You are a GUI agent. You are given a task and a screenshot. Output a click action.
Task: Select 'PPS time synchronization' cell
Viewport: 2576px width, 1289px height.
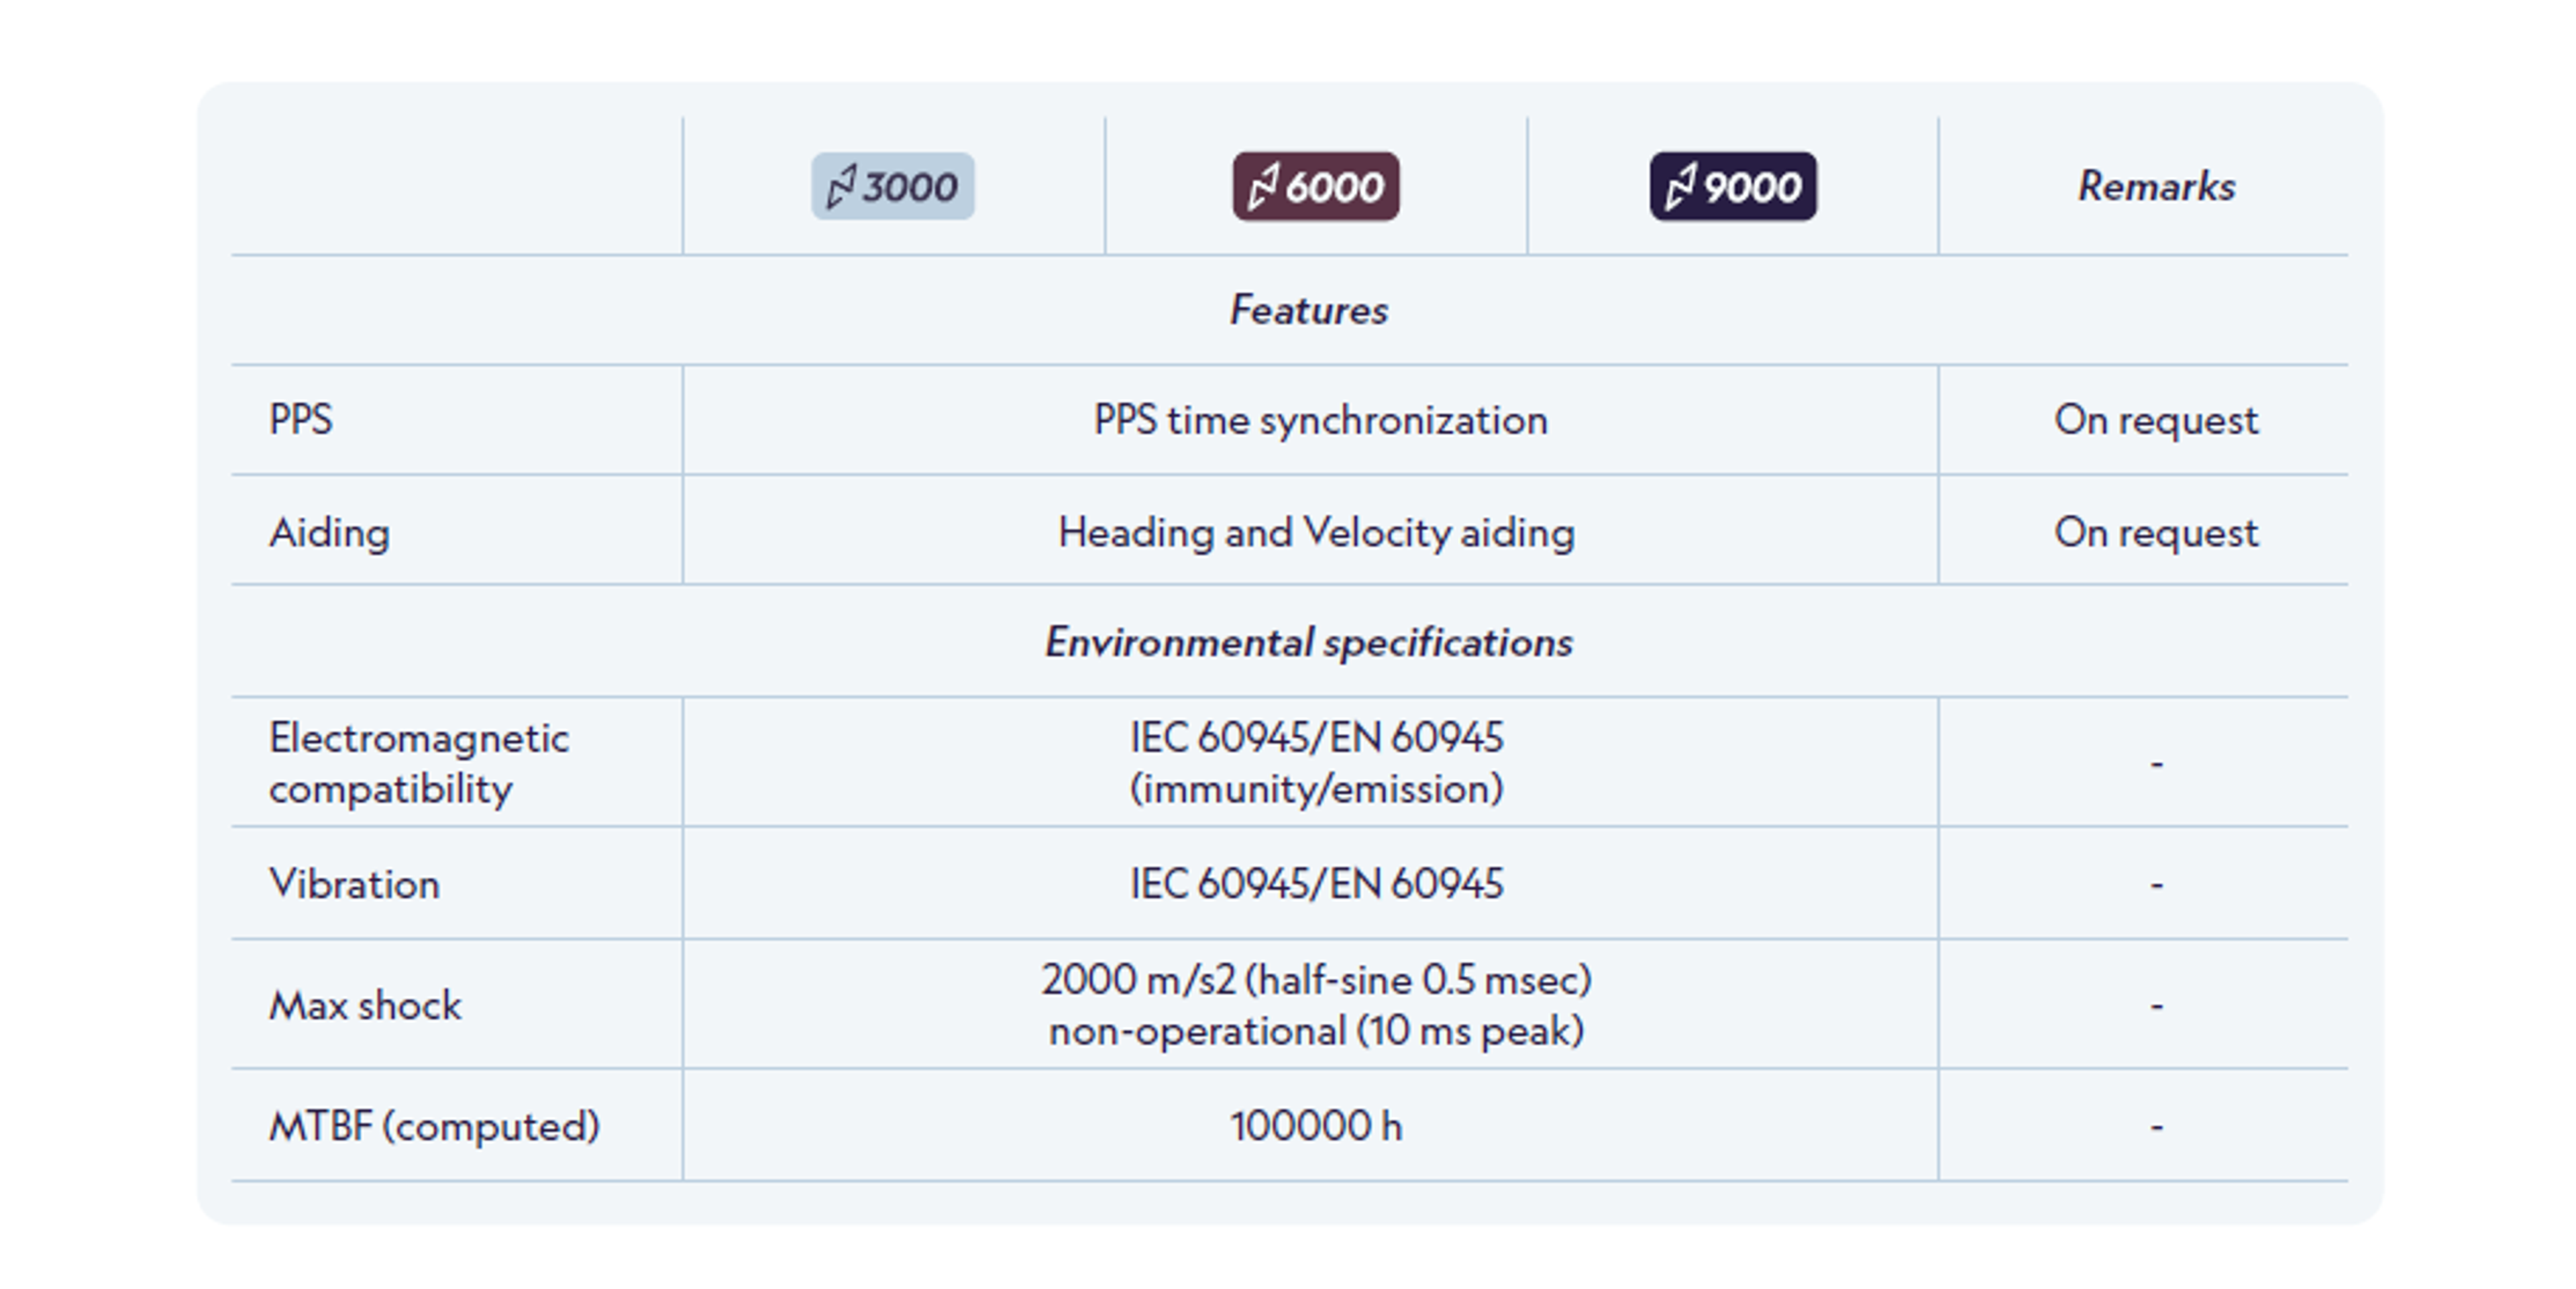pyautogui.click(x=1320, y=420)
